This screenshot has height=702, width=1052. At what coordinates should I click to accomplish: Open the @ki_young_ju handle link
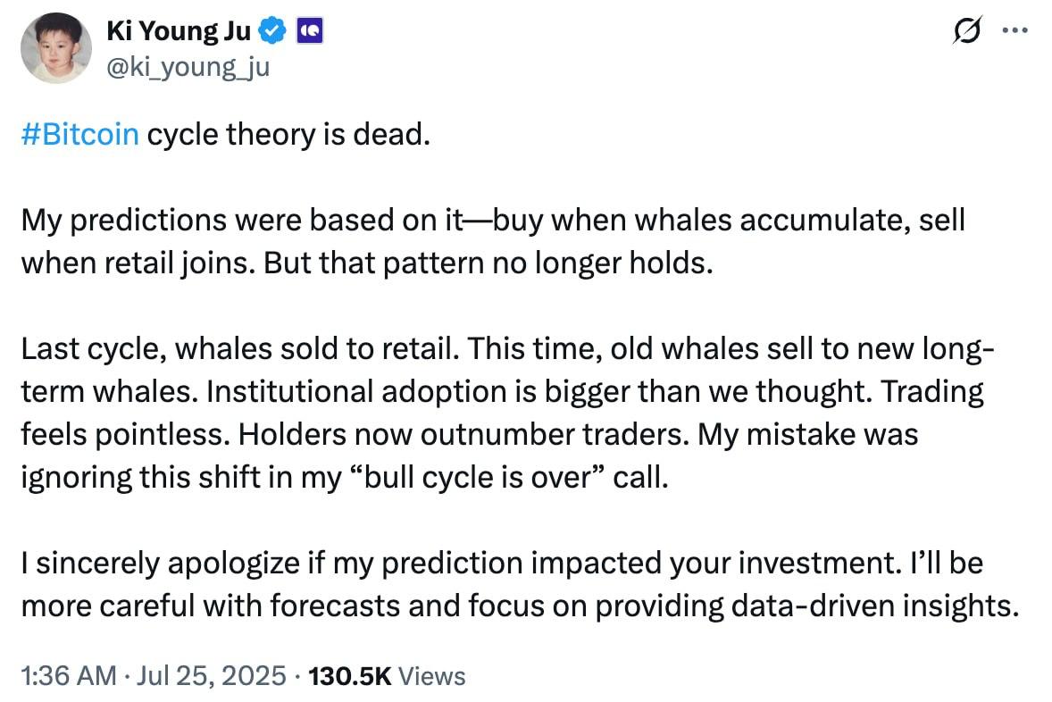pos(188,67)
